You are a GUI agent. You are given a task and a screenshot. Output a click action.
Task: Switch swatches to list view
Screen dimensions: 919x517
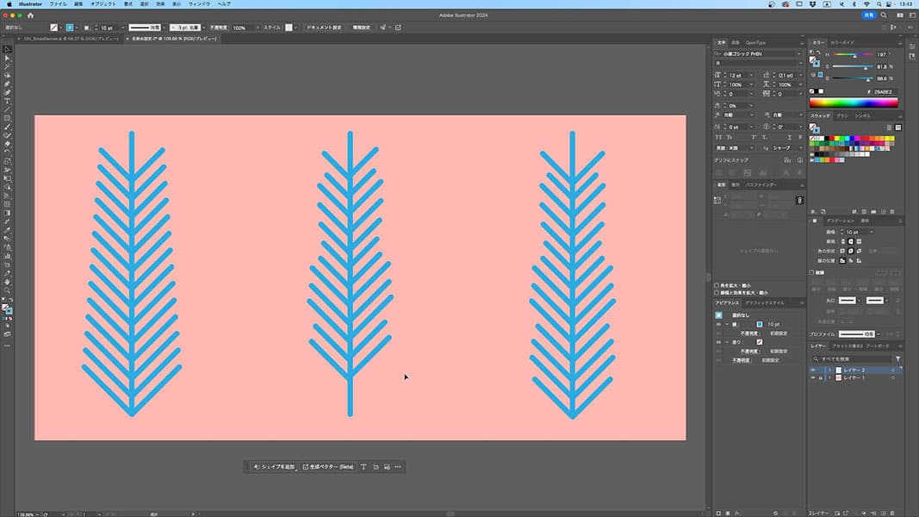pos(889,128)
